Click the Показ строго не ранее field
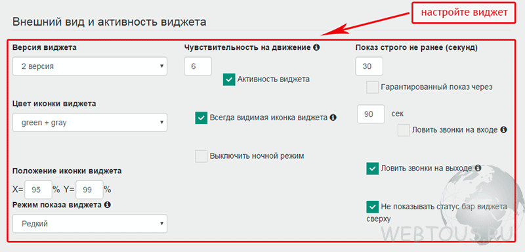This screenshot has width=525, height=252. point(369,66)
